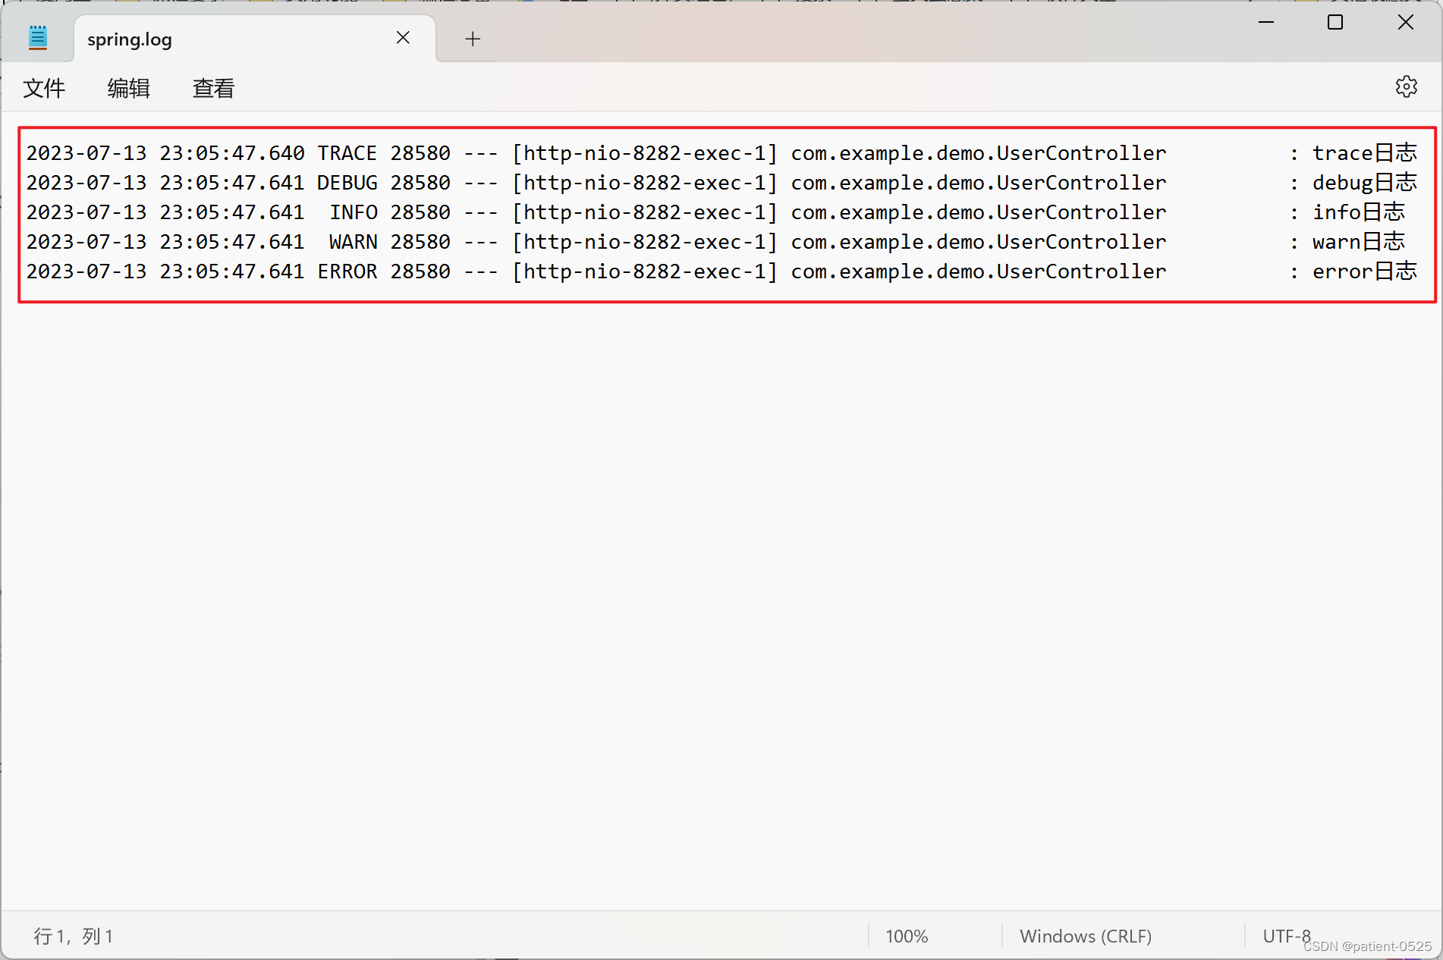Click the UTF-8 encoding indicator

click(1287, 936)
